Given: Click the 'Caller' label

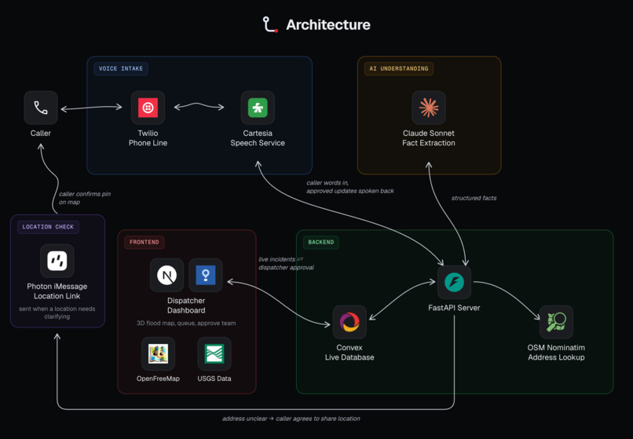Looking at the screenshot, I should coord(41,134).
